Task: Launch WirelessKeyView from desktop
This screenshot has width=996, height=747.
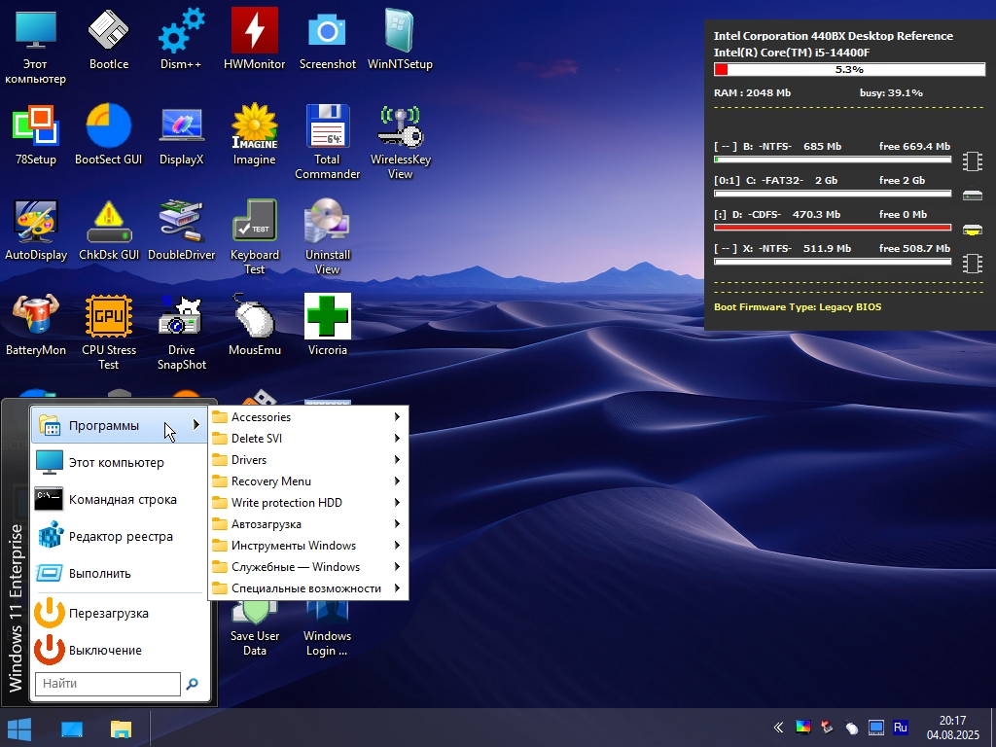Action: pyautogui.click(x=400, y=141)
